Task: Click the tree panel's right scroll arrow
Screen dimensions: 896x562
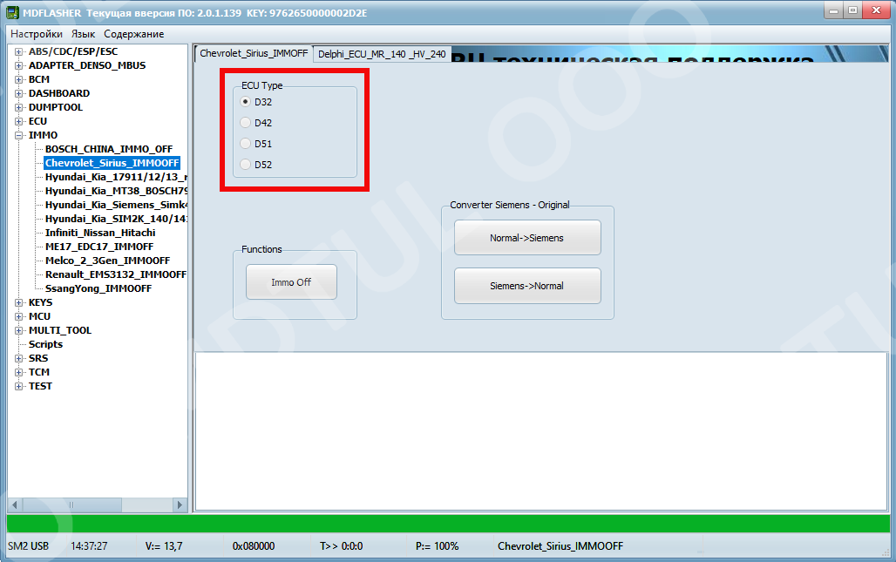Action: tap(180, 504)
